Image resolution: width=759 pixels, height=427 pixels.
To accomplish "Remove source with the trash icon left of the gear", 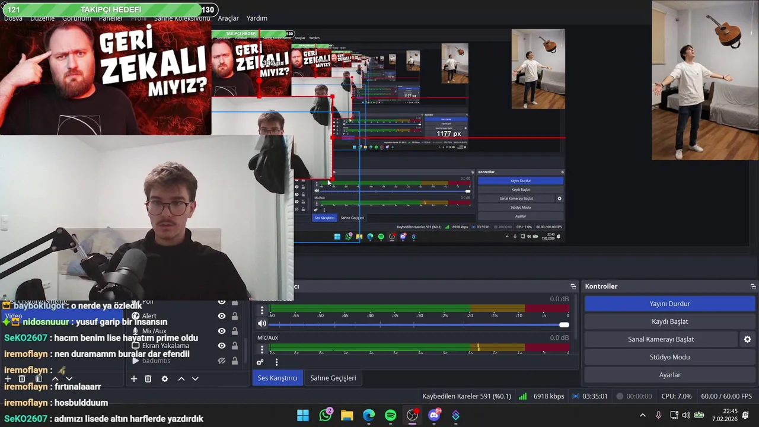I will (148, 379).
